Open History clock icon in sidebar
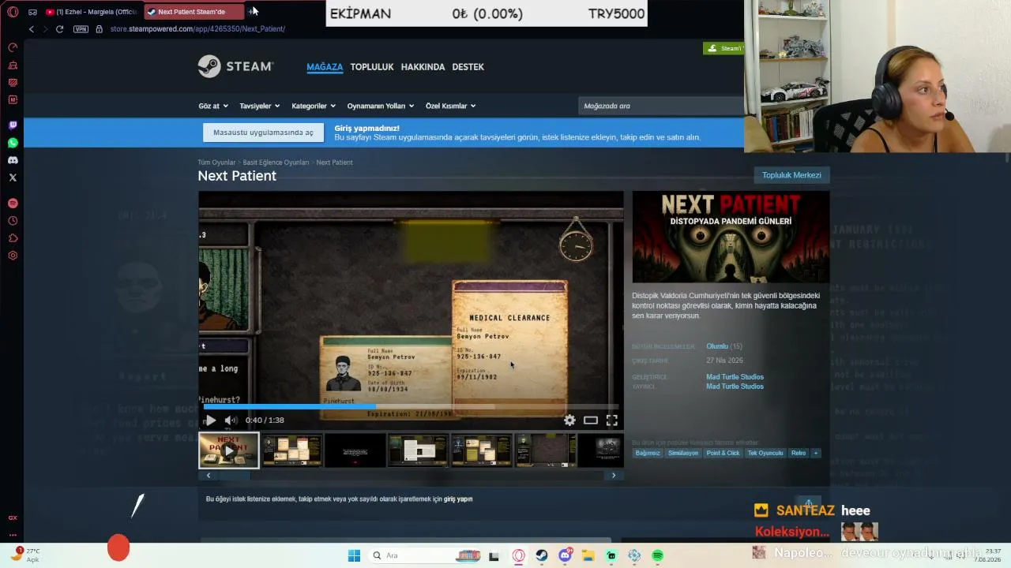 tap(13, 221)
